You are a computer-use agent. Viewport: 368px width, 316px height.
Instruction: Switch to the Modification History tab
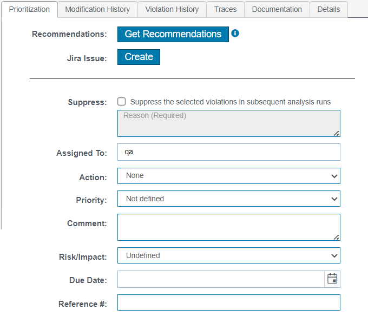coord(97,9)
